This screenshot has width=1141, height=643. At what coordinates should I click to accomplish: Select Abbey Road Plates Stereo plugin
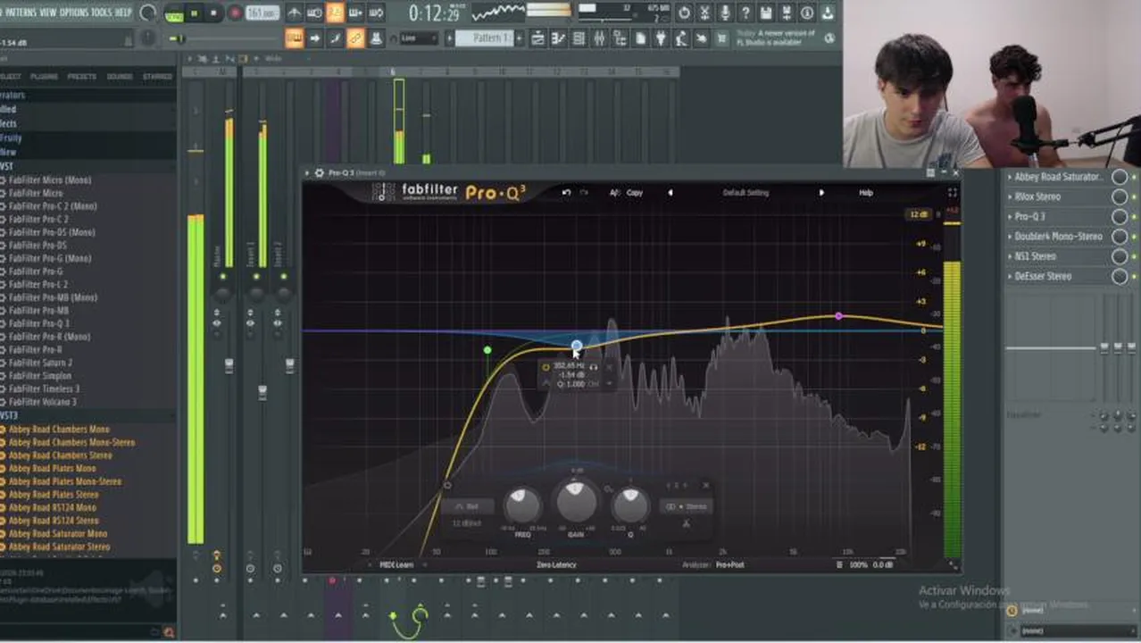point(54,494)
